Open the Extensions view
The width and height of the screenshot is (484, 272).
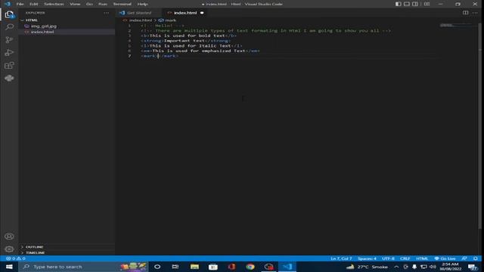pyautogui.click(x=9, y=66)
